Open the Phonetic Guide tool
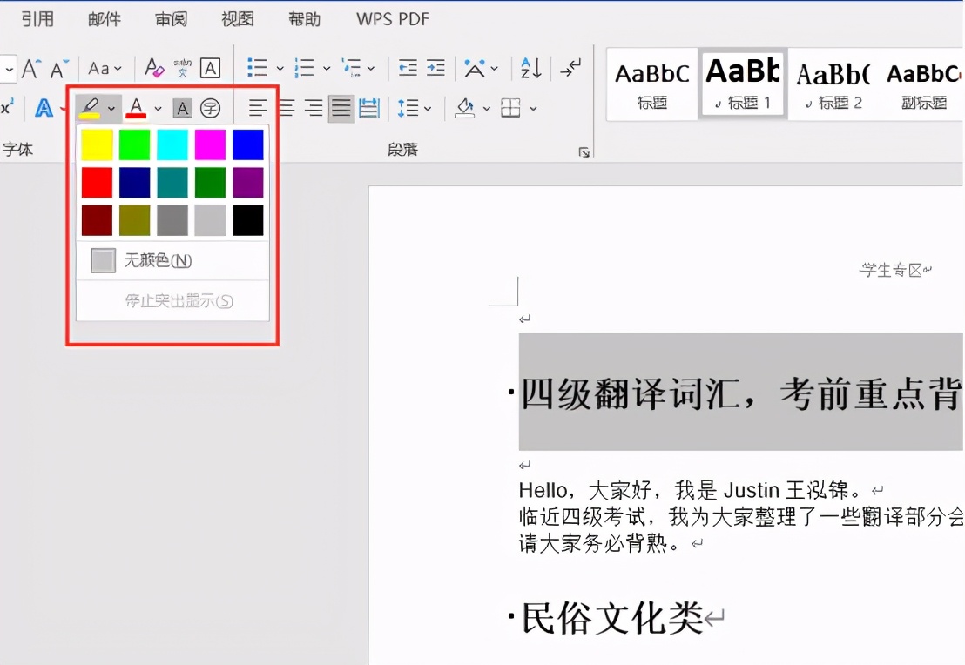Viewport: 965px width, 665px height. (x=183, y=69)
